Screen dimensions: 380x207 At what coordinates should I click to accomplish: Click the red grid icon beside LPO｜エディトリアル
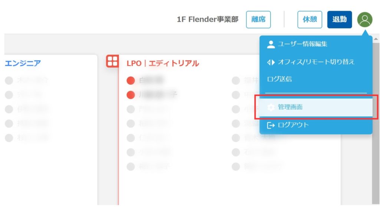pos(112,61)
